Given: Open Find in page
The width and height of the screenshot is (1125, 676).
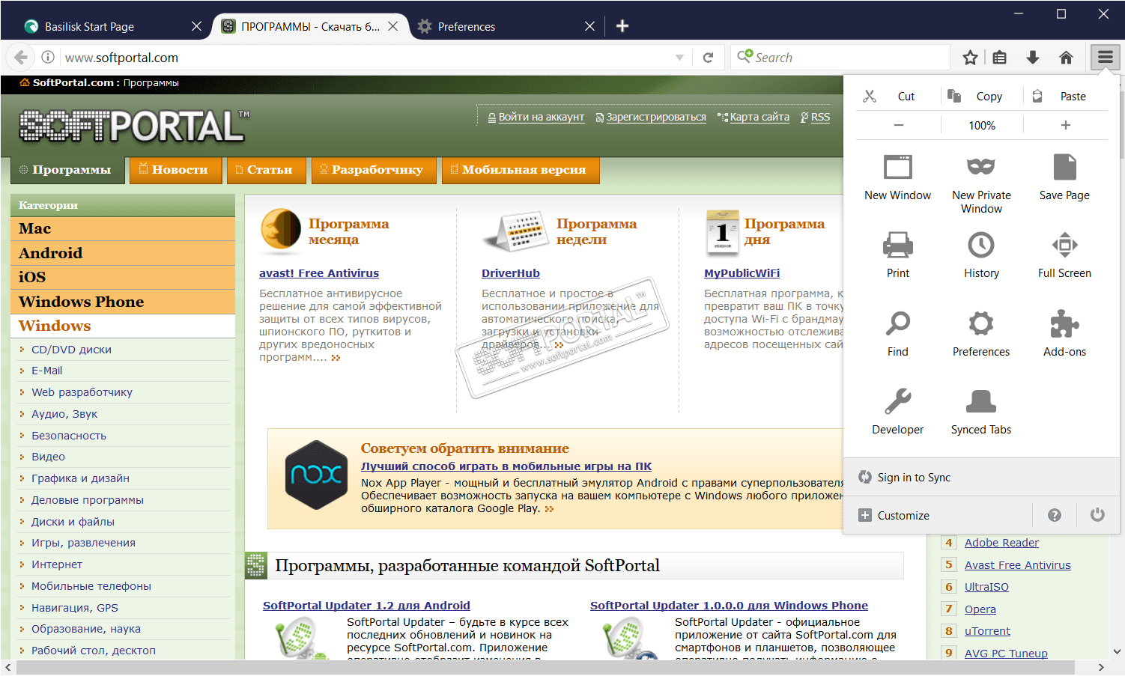Looking at the screenshot, I should [897, 334].
